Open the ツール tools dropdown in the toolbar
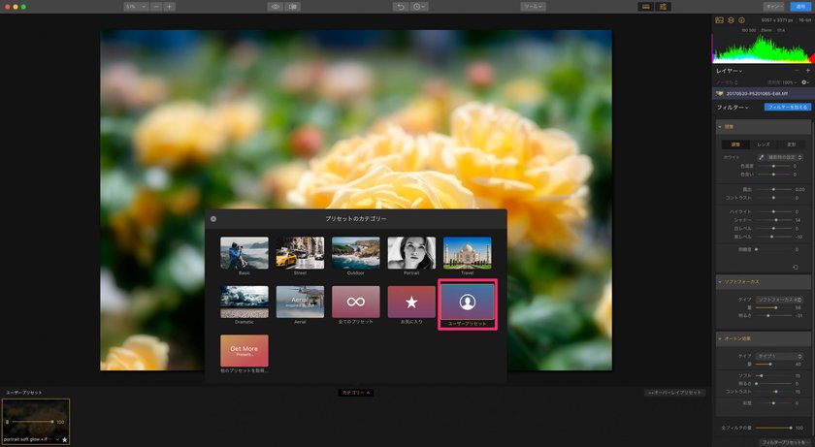 (533, 7)
